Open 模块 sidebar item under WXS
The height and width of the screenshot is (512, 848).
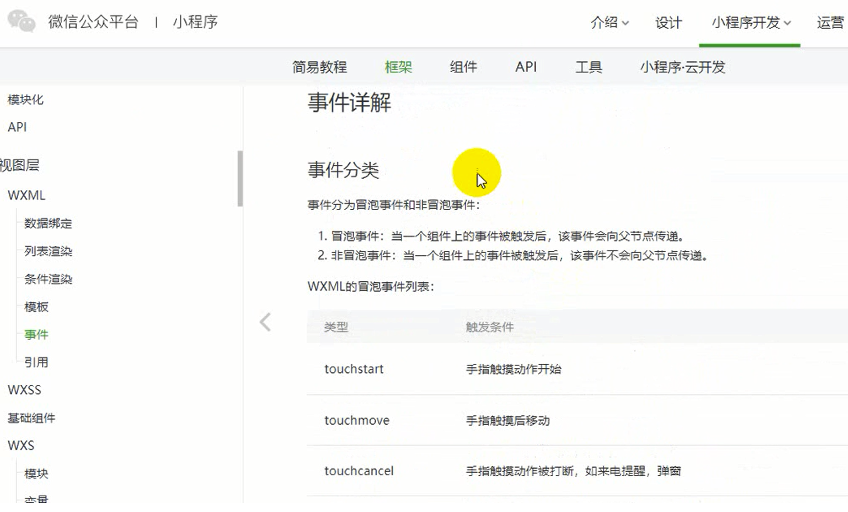coord(36,474)
